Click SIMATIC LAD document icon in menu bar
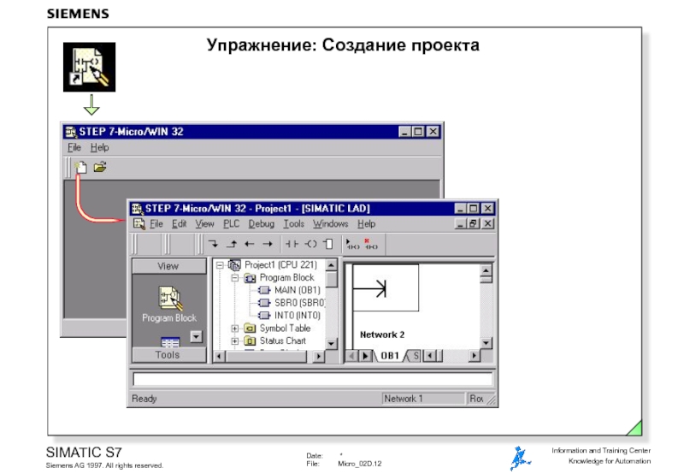Viewport: 684px width, 474px height. [x=139, y=224]
